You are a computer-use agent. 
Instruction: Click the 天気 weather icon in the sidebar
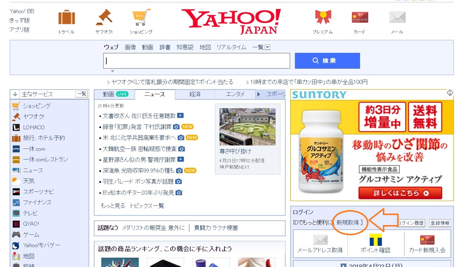click(x=16, y=181)
